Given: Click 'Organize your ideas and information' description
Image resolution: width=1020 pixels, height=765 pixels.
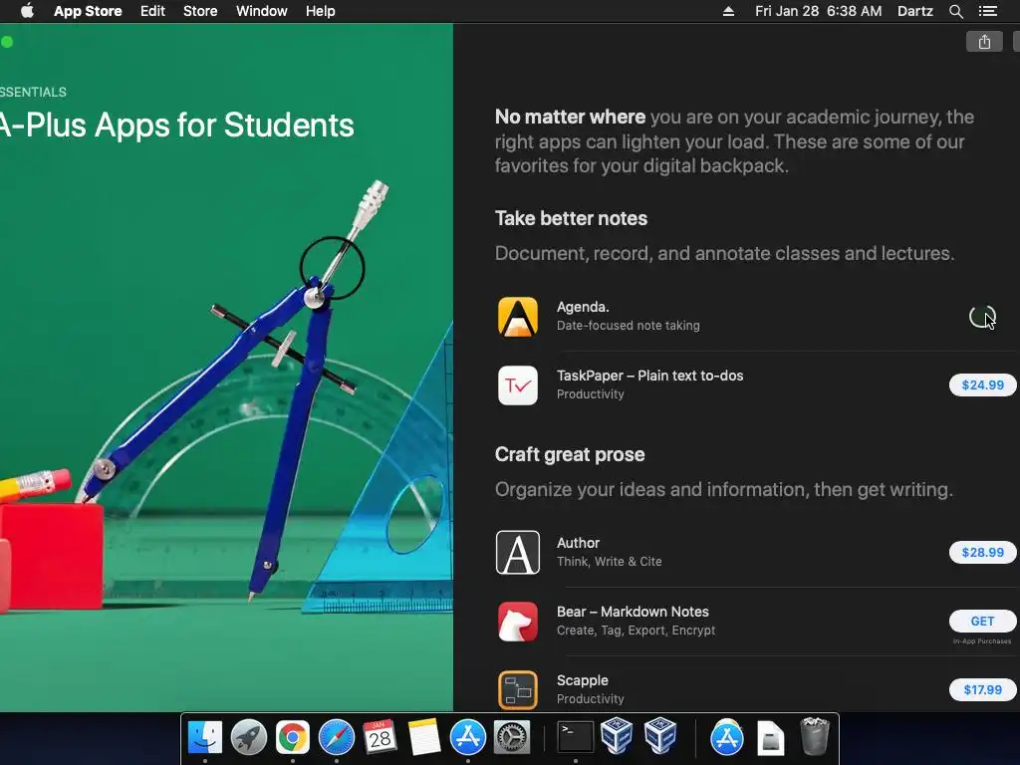Looking at the screenshot, I should pyautogui.click(x=724, y=489).
